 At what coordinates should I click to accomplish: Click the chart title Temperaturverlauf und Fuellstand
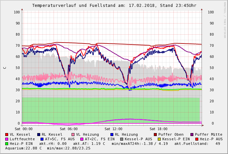point(114,6)
